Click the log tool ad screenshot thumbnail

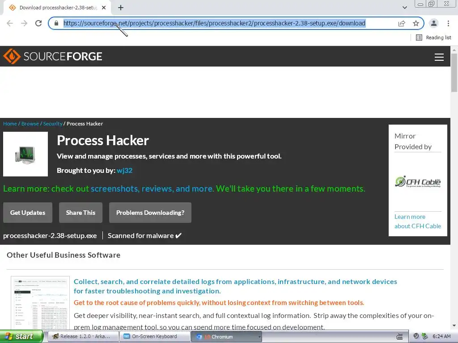(40, 303)
